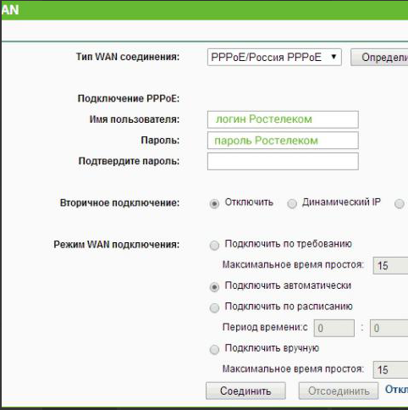Click idle time field under Подключить вручную

click(391, 369)
